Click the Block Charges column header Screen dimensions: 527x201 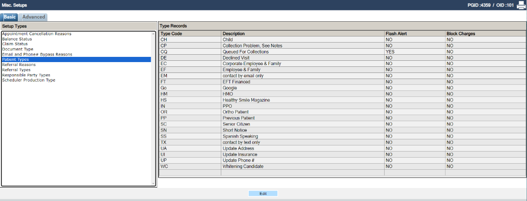coord(461,33)
